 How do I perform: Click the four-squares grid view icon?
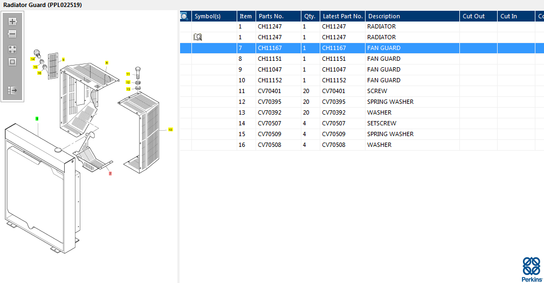click(x=12, y=49)
